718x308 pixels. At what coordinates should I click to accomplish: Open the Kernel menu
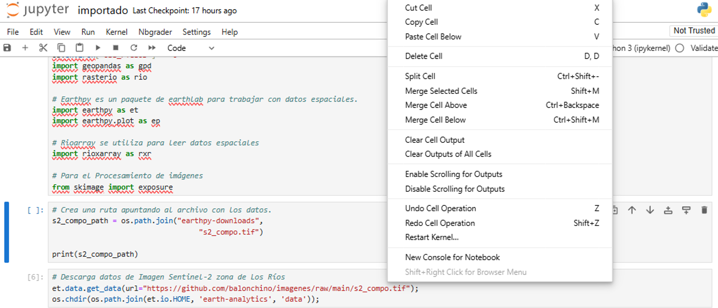point(116,32)
